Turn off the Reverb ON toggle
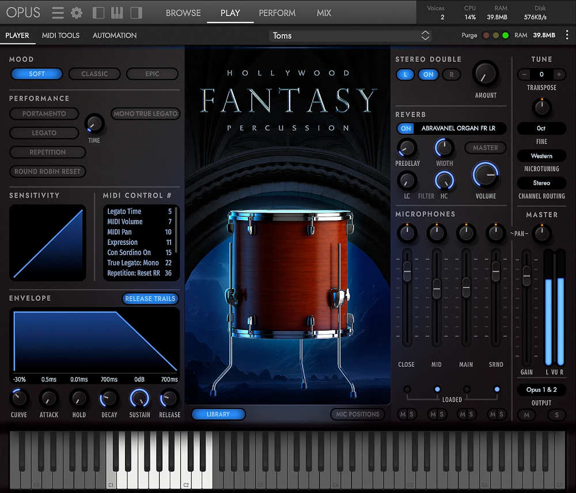The image size is (576, 493). point(407,128)
